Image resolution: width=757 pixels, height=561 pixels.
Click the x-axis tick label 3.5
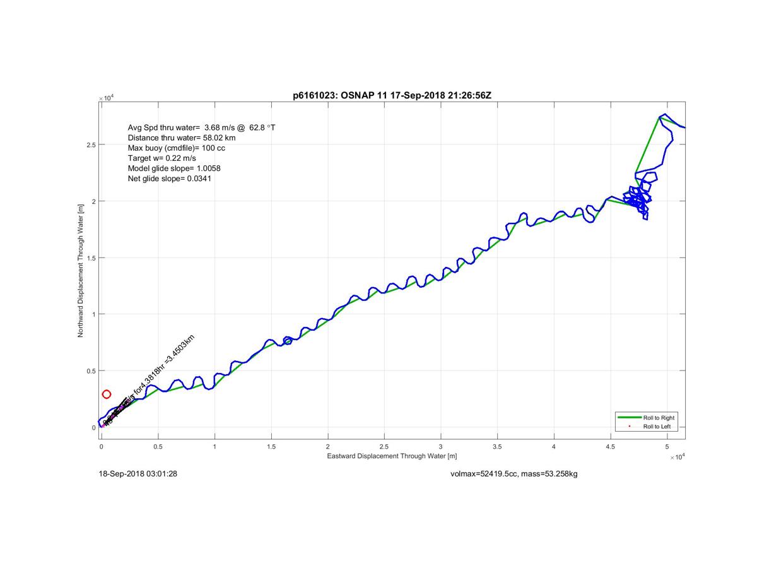[x=497, y=447]
